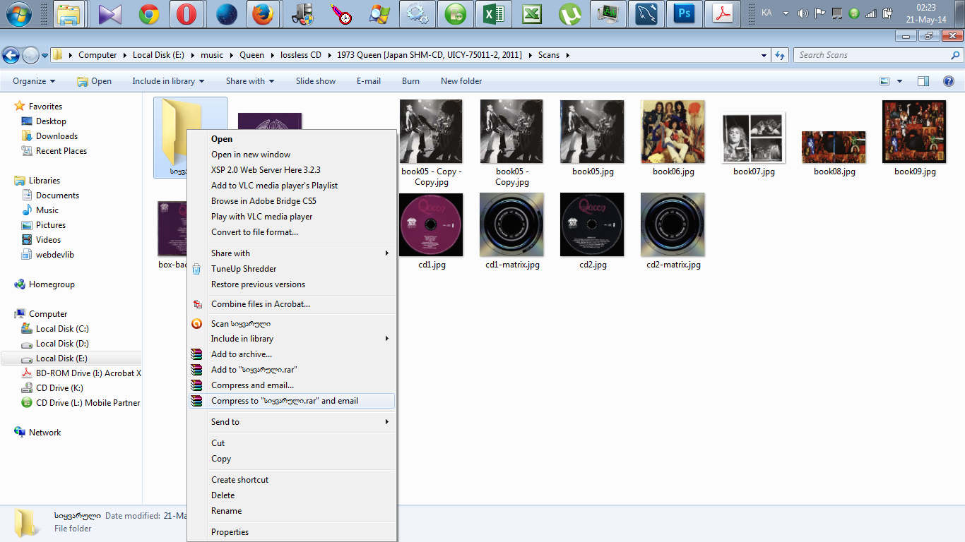Choose Rename in the context menu

291,511
